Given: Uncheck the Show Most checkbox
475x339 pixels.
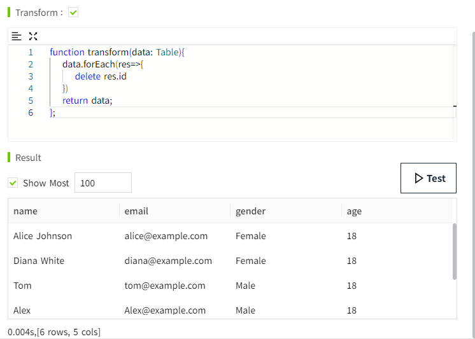Looking at the screenshot, I should click(x=13, y=183).
